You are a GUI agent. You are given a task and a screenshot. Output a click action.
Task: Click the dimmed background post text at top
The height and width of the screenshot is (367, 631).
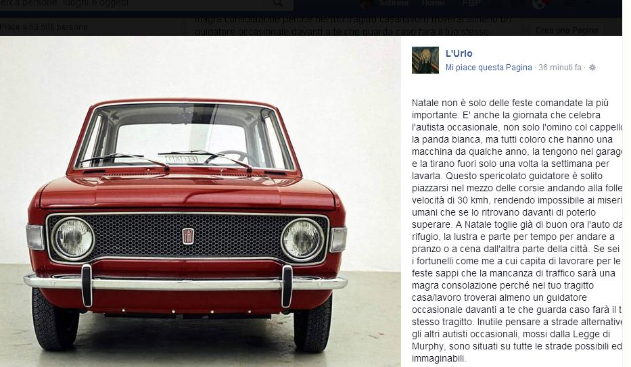point(353,25)
